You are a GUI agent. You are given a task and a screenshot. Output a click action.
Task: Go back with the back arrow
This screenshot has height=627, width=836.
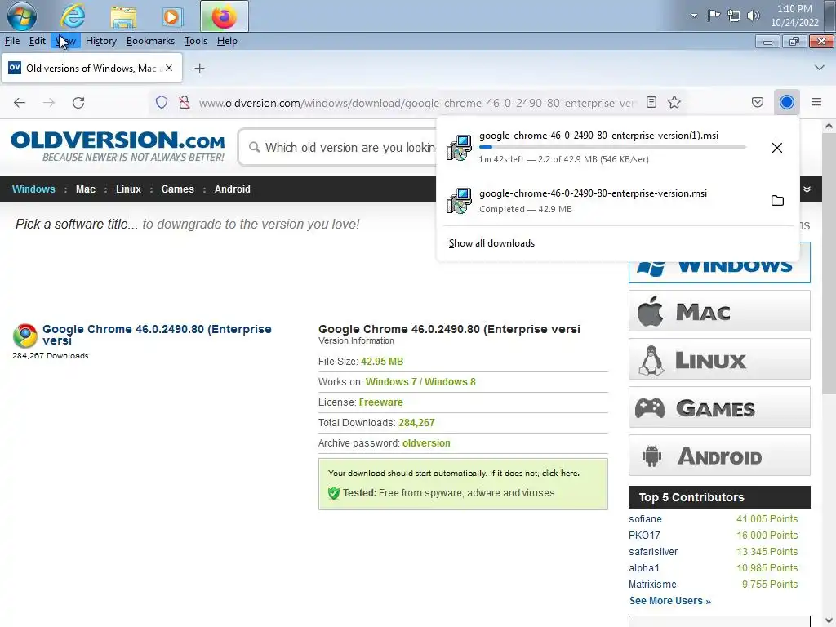(x=20, y=102)
